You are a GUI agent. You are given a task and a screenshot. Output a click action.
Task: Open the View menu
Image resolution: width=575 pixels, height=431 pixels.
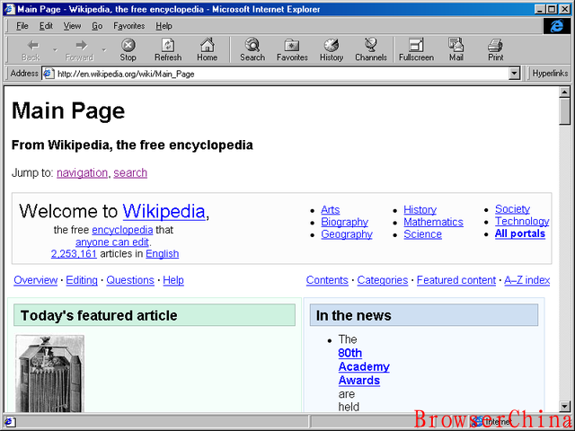click(x=72, y=26)
